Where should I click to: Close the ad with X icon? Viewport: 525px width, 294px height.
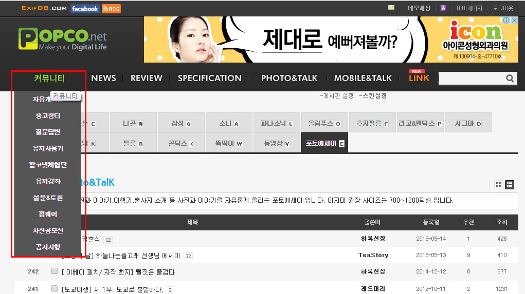[515, 21]
